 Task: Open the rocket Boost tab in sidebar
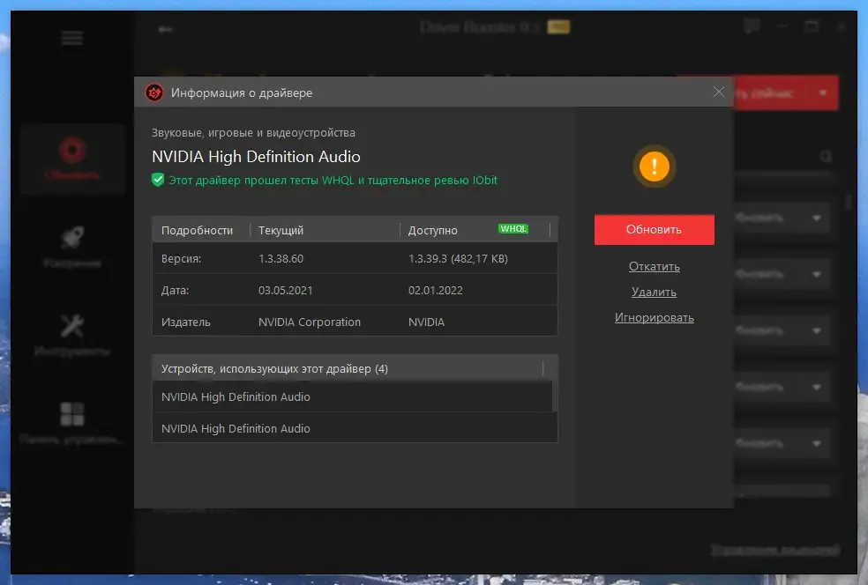click(x=72, y=247)
